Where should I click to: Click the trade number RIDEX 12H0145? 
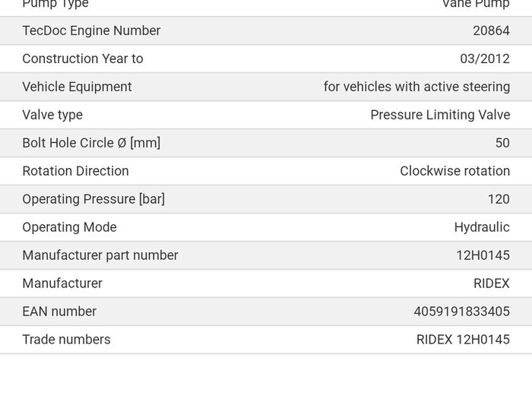tap(463, 340)
